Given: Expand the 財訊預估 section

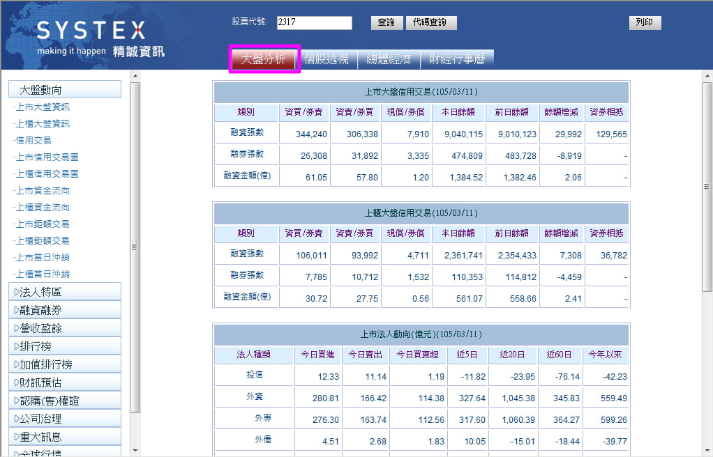Looking at the screenshot, I should click(65, 382).
